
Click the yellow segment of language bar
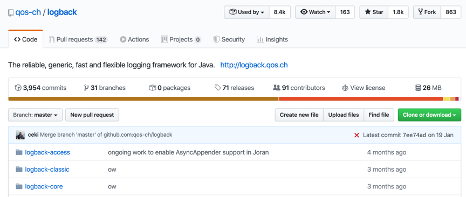447,99
